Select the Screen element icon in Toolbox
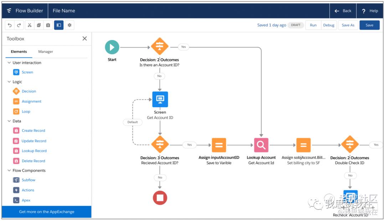The width and height of the screenshot is (385, 221). (16, 72)
